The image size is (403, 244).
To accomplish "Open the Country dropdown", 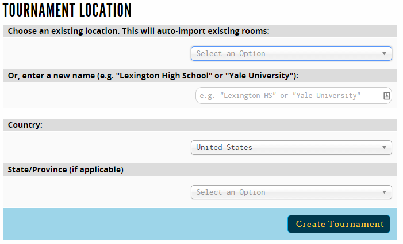I will [x=291, y=148].
